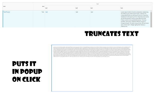Click the blue 'test' link in the row
The image size is (160, 100).
coord(47,12)
